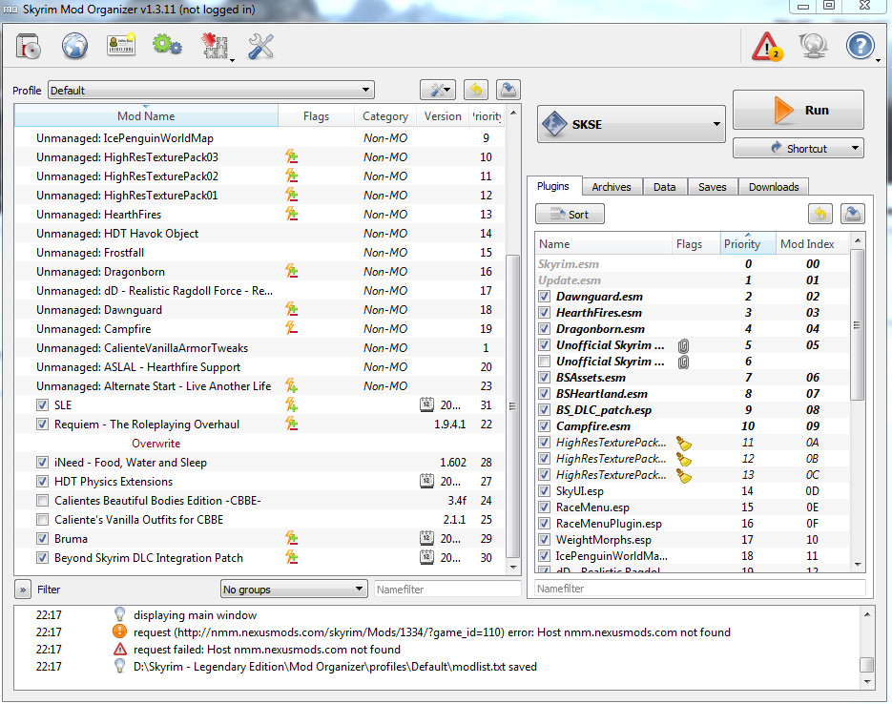Click the conflict flag icon for Campfire mod
Viewport: 892px width, 704px height.
tap(292, 329)
